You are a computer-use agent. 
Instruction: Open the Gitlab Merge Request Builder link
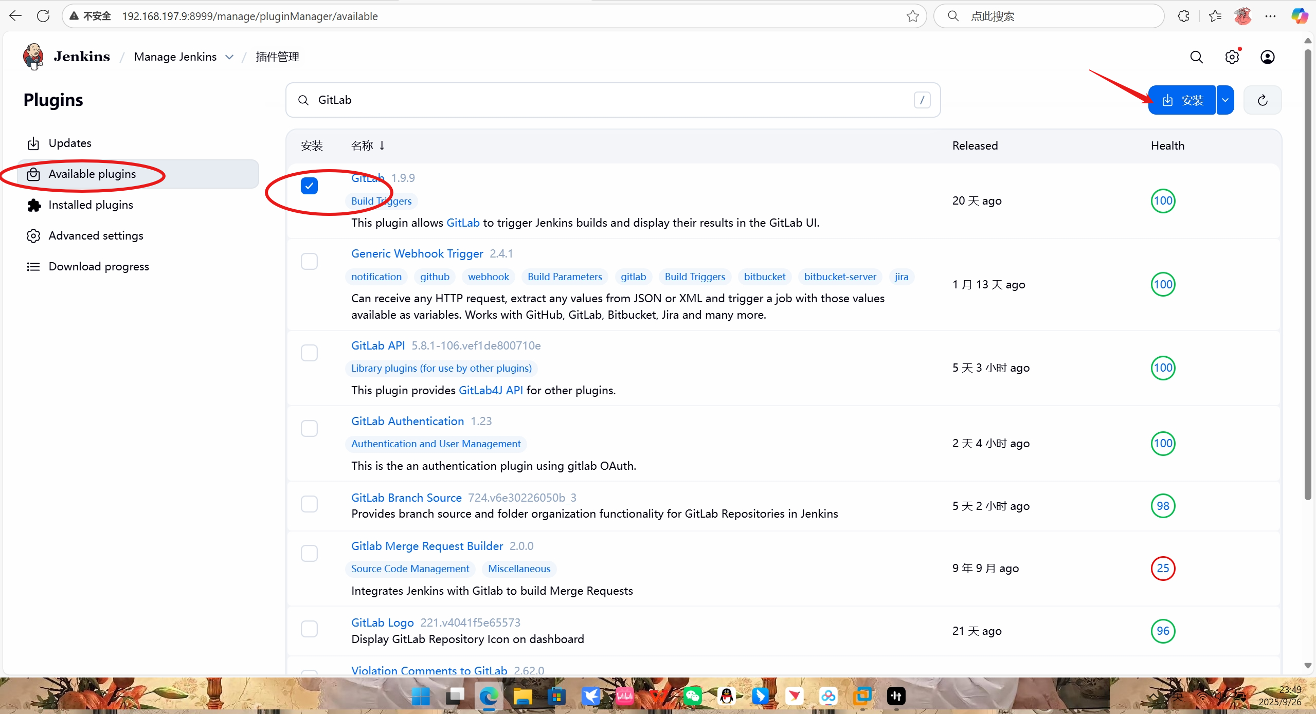click(427, 546)
